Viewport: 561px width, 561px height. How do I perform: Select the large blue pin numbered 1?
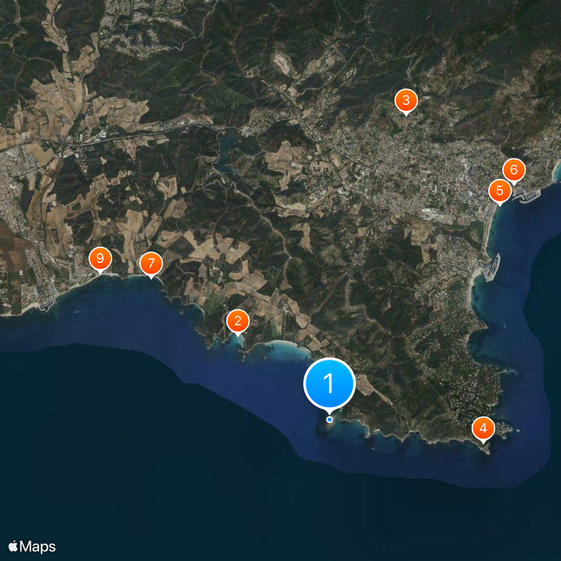coord(329,384)
